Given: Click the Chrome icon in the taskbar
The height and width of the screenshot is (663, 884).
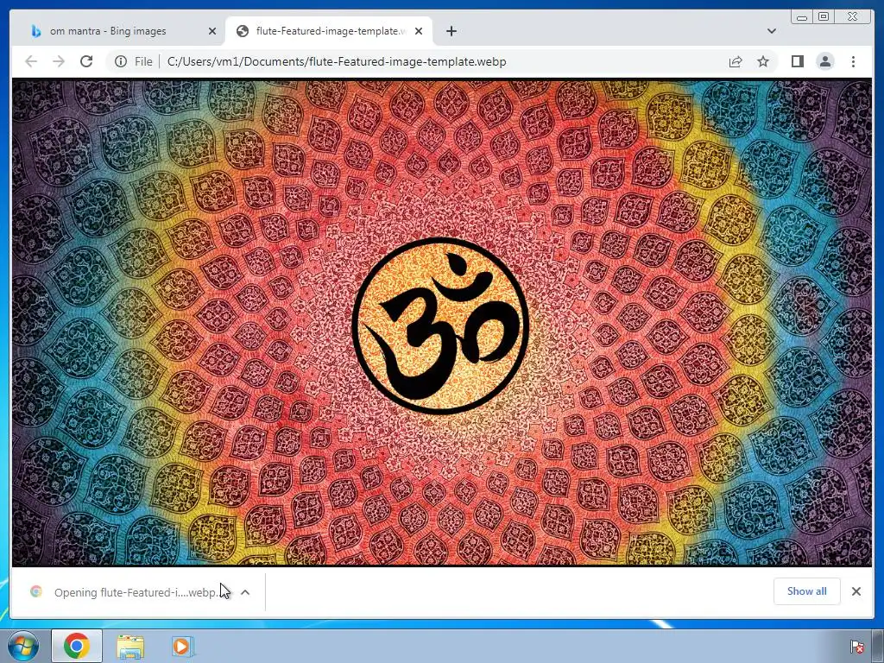Looking at the screenshot, I should click(77, 646).
